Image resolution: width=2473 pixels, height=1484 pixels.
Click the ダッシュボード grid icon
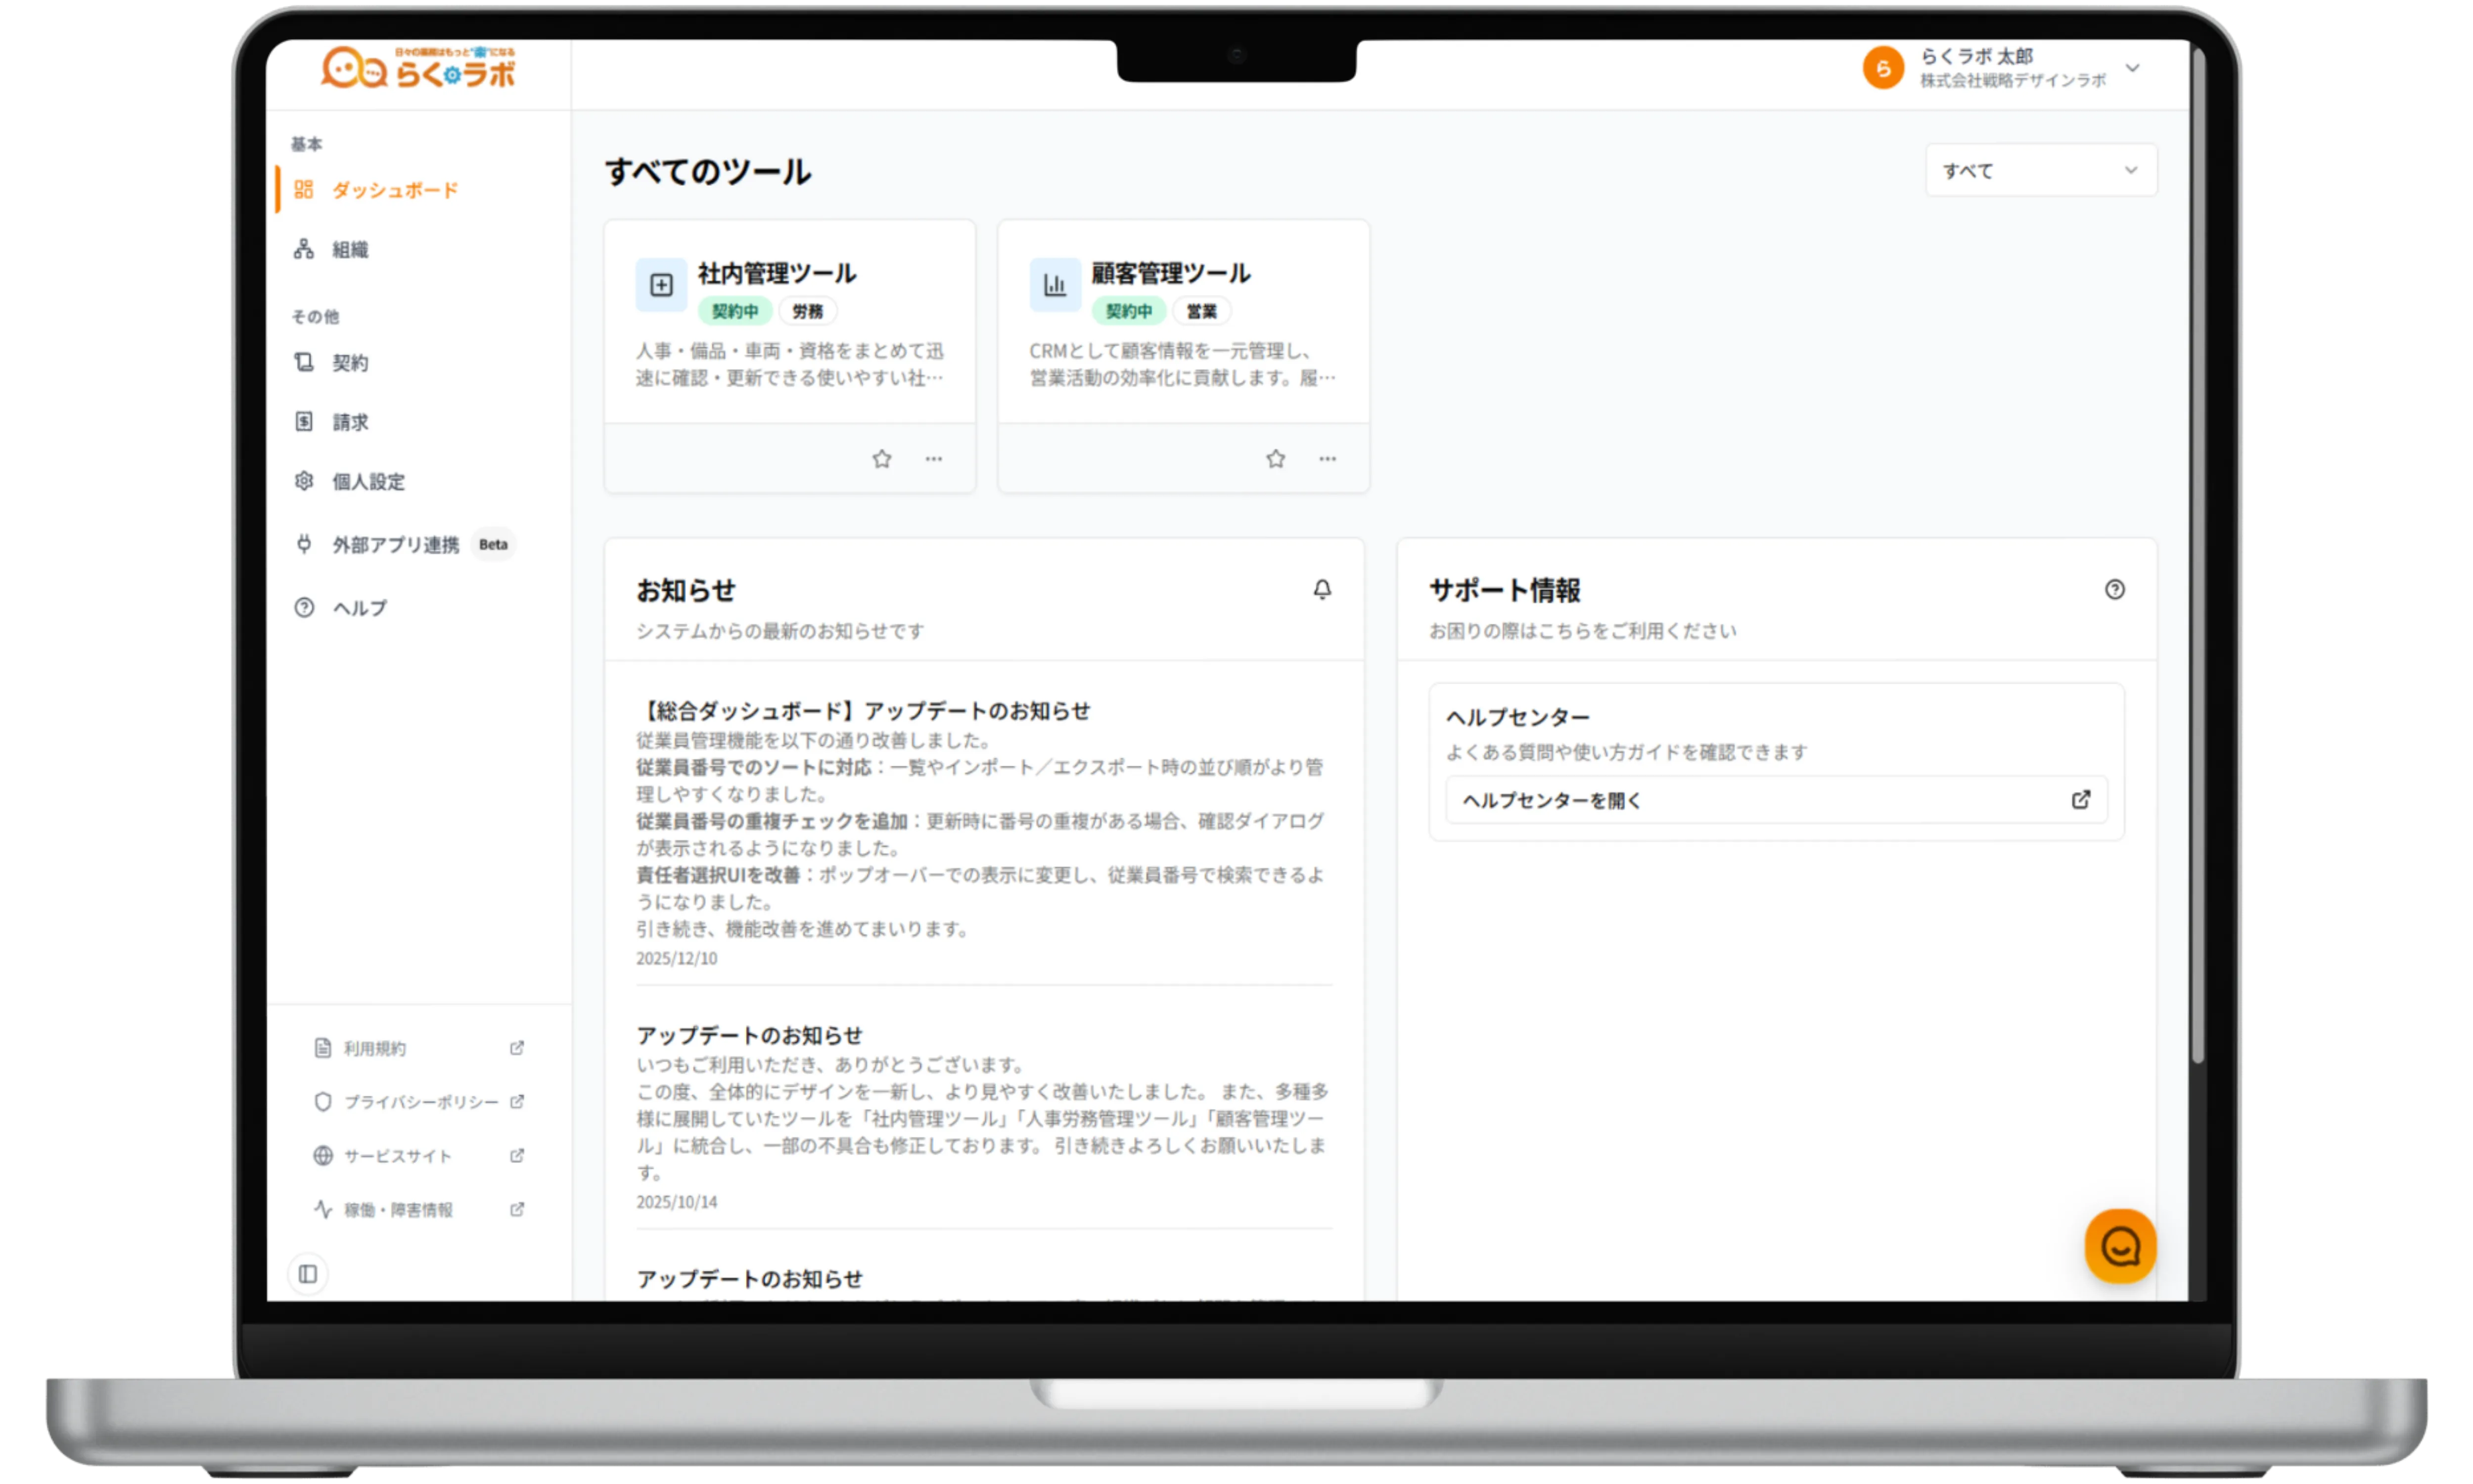coord(304,190)
